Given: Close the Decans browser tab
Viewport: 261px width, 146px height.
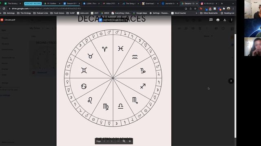Looking at the screenshot, I should [x=197, y=4].
